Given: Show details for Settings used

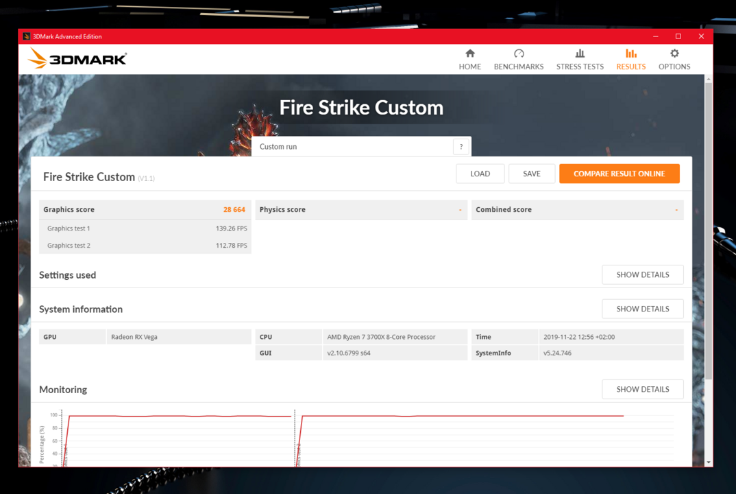Looking at the screenshot, I should (x=643, y=274).
